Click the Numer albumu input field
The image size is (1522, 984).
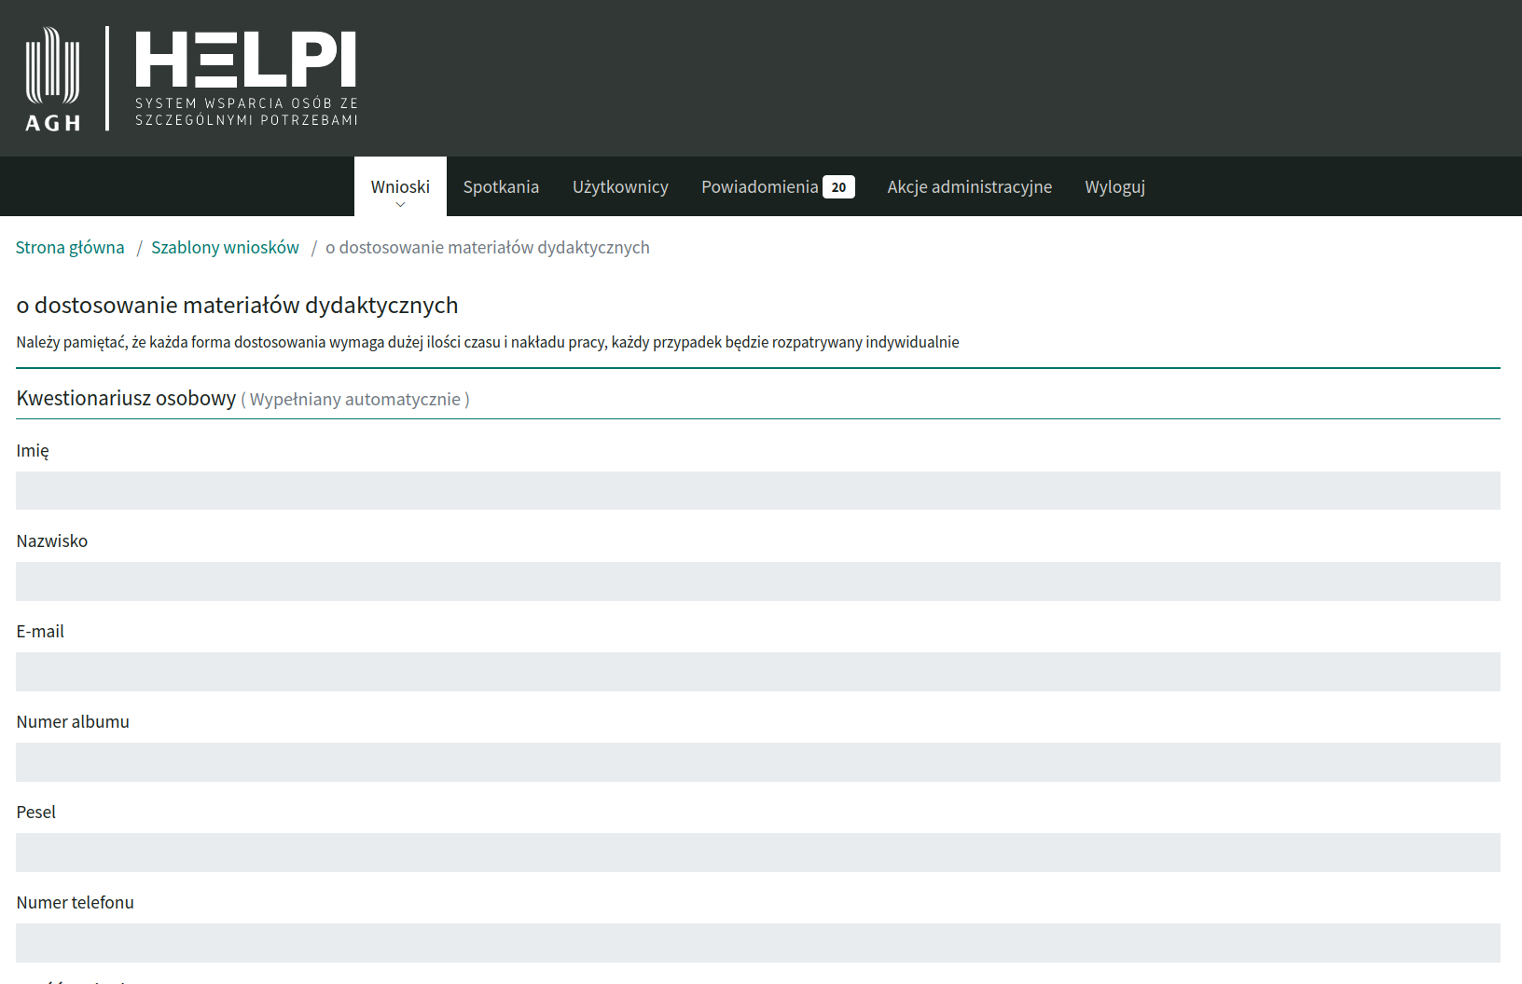758,761
